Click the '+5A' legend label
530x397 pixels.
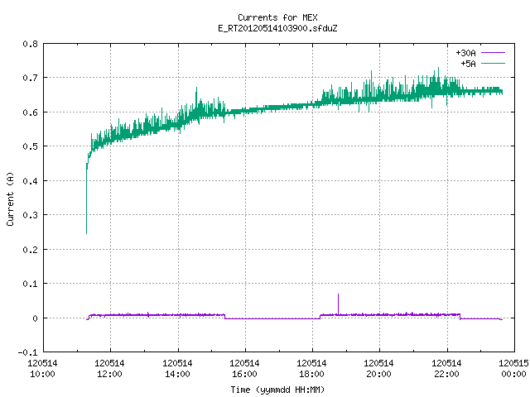click(468, 64)
